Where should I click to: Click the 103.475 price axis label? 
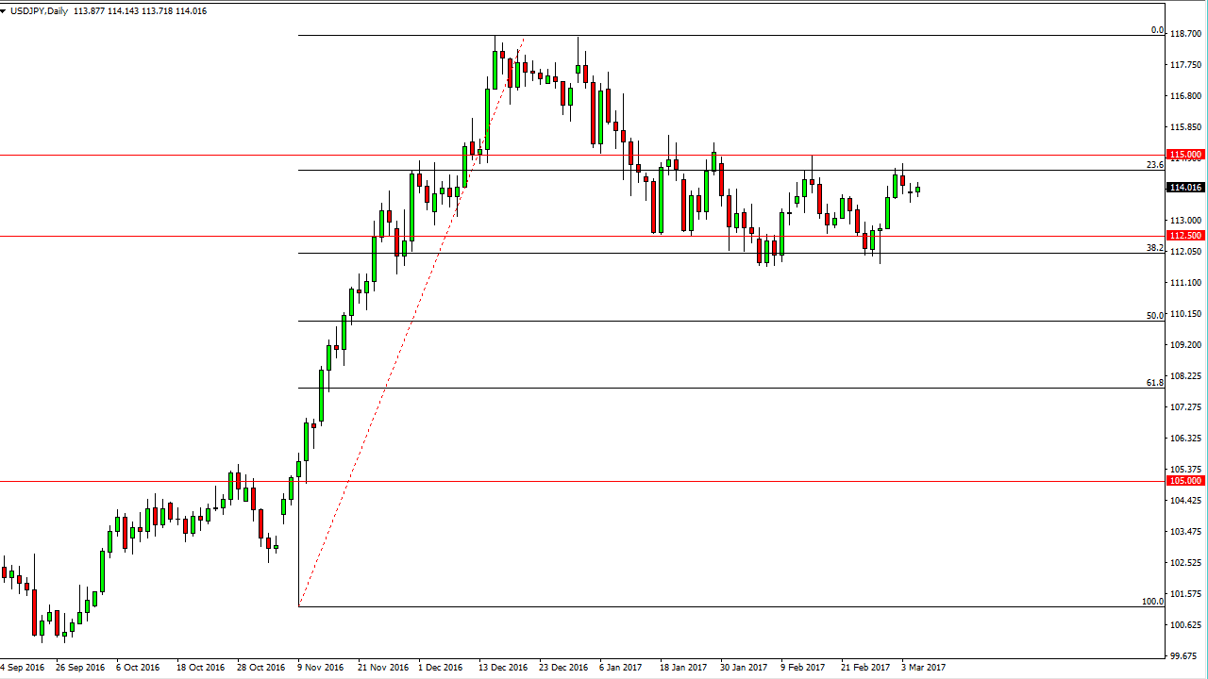tap(1184, 532)
